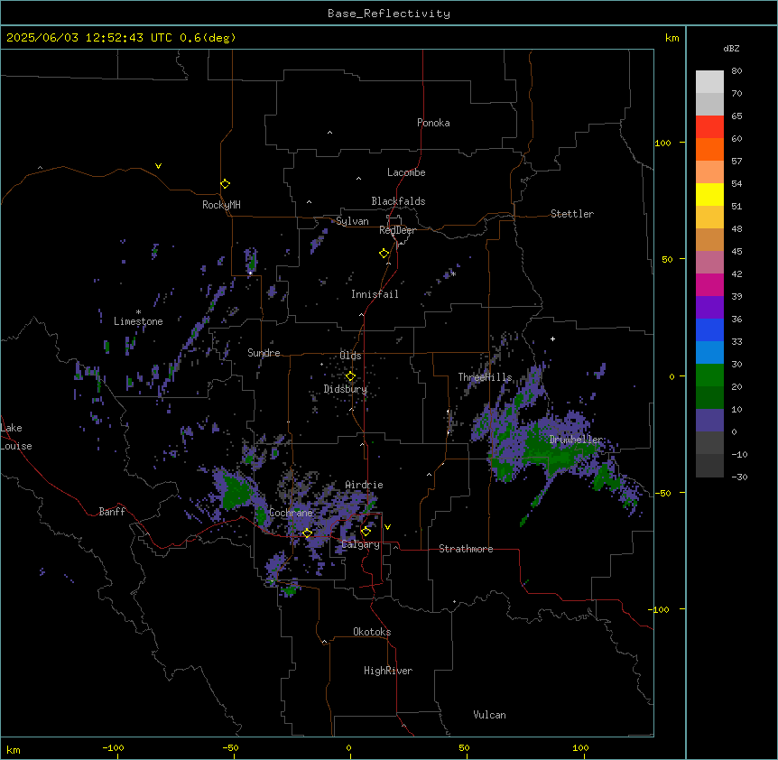
Task: Click the red swatch in dBZ legend
Action: tap(709, 127)
